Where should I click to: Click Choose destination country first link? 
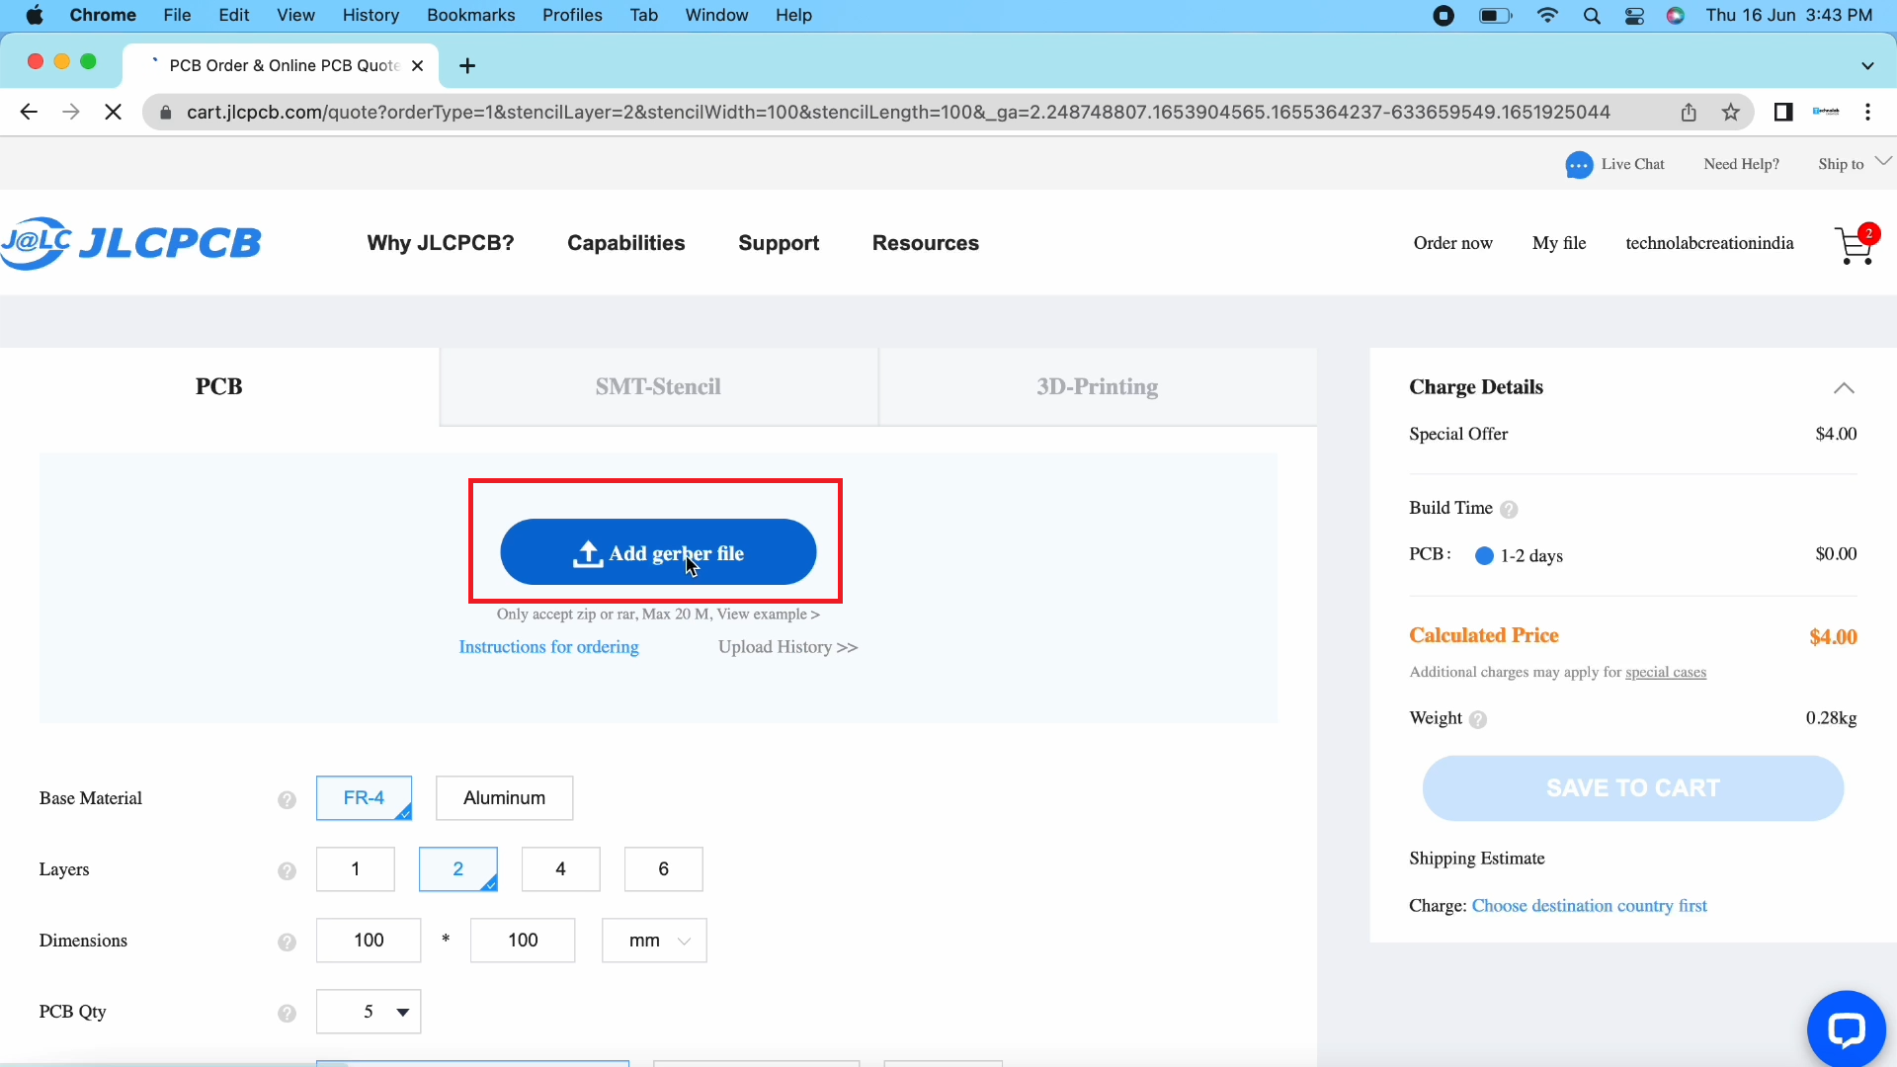point(1590,906)
